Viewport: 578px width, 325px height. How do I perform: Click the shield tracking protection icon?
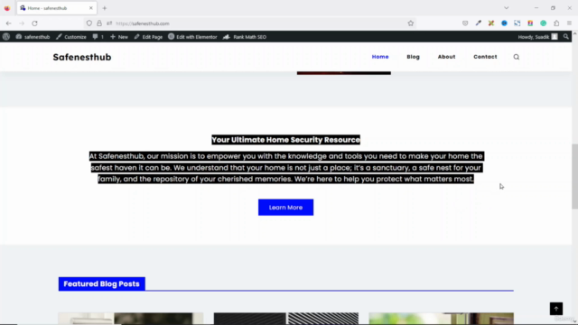pyautogui.click(x=89, y=23)
